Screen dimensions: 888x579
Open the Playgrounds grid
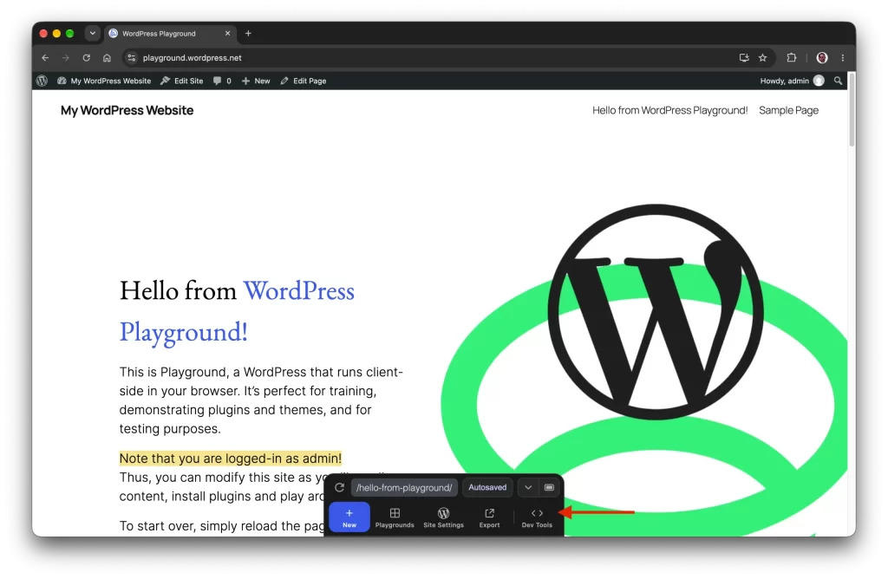pos(395,517)
